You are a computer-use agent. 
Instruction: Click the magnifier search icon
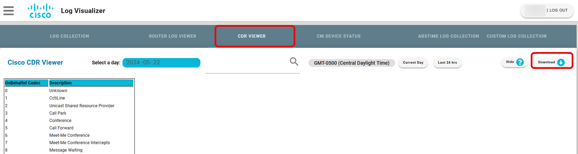pyautogui.click(x=294, y=62)
